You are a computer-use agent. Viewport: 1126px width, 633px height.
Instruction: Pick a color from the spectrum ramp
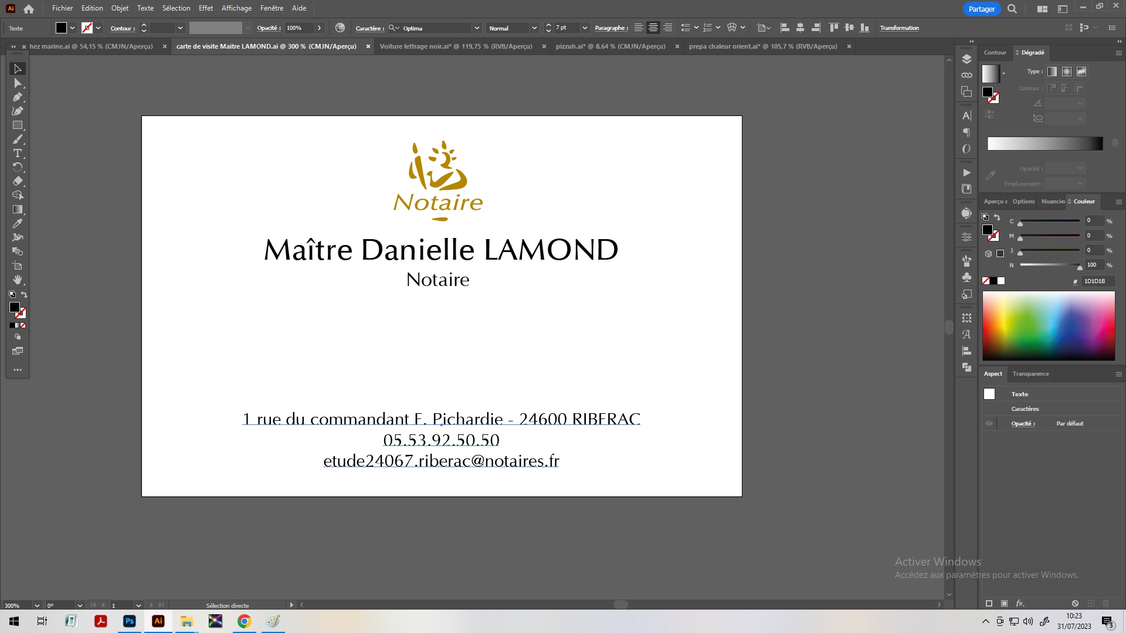[1049, 326]
